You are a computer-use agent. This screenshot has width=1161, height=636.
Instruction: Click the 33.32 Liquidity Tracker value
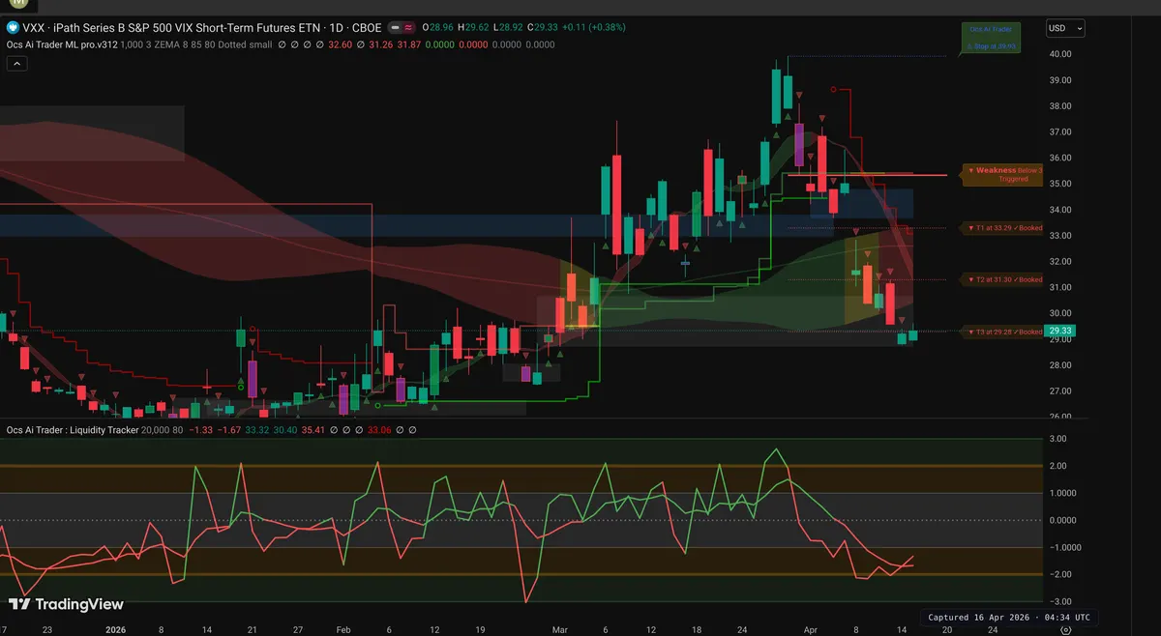coord(257,430)
